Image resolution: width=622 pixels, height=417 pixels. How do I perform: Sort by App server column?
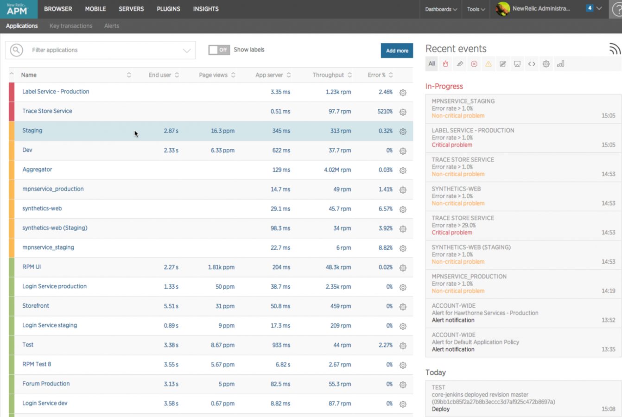point(273,75)
